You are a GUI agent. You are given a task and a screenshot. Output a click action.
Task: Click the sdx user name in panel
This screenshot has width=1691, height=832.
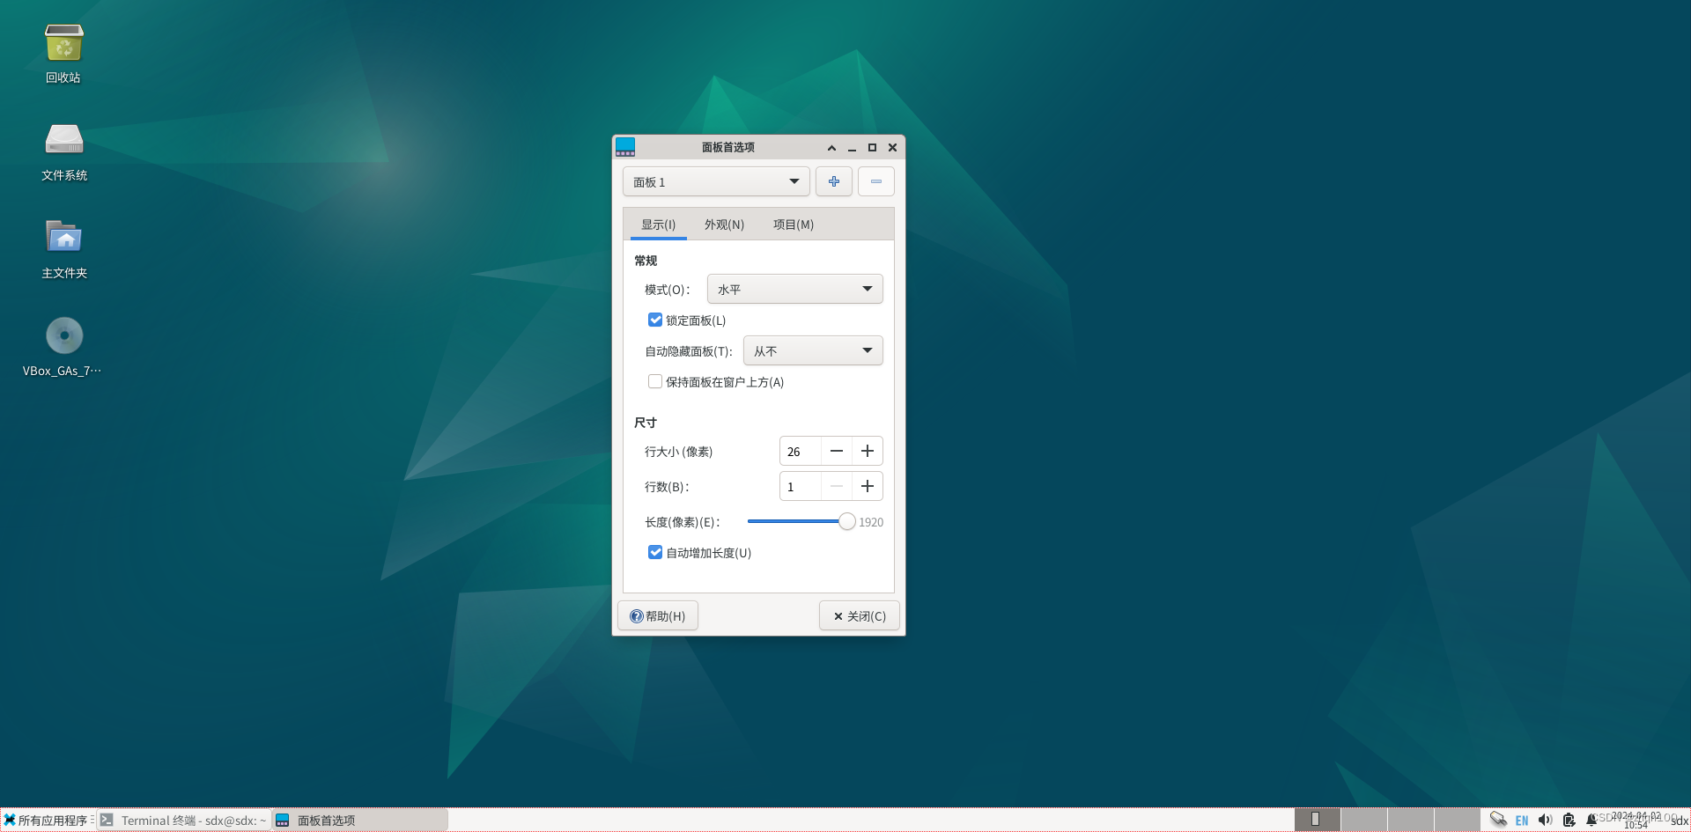click(x=1680, y=821)
